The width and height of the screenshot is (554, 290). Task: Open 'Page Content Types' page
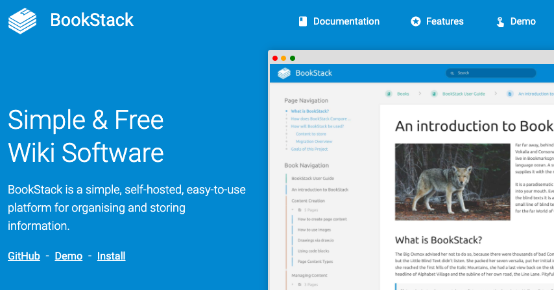[x=315, y=262]
